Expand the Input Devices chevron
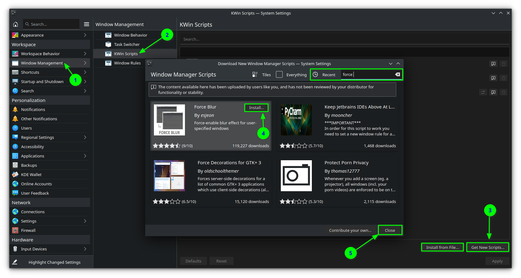521x278 pixels. click(85, 249)
